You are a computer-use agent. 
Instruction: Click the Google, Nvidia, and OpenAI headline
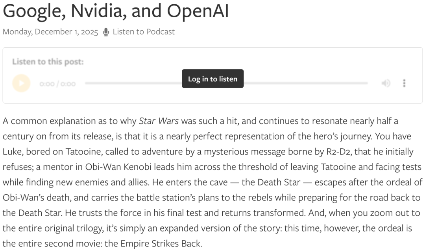coord(116,12)
